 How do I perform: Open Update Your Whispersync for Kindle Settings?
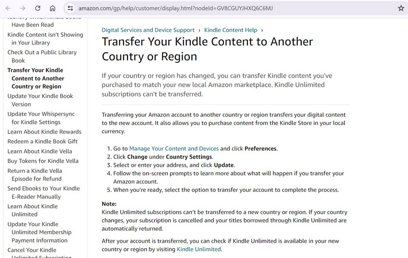coord(41,118)
